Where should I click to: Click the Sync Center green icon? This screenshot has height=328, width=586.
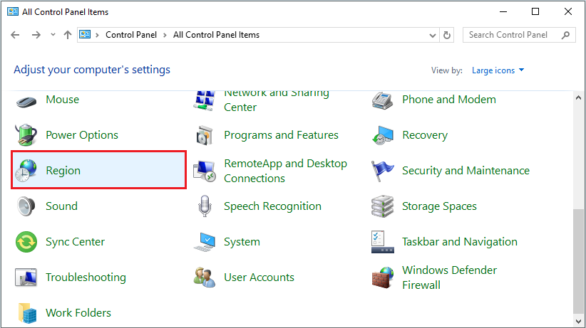[27, 242]
